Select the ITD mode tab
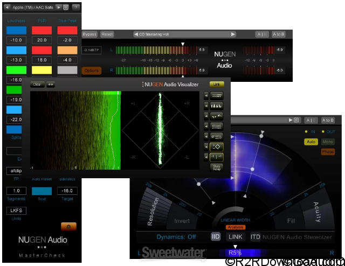The height and width of the screenshot is (266, 345). (x=256, y=236)
